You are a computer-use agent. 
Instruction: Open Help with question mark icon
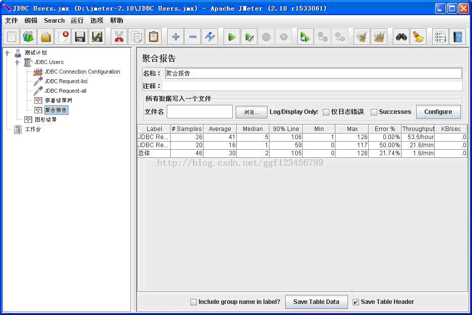tap(457, 37)
